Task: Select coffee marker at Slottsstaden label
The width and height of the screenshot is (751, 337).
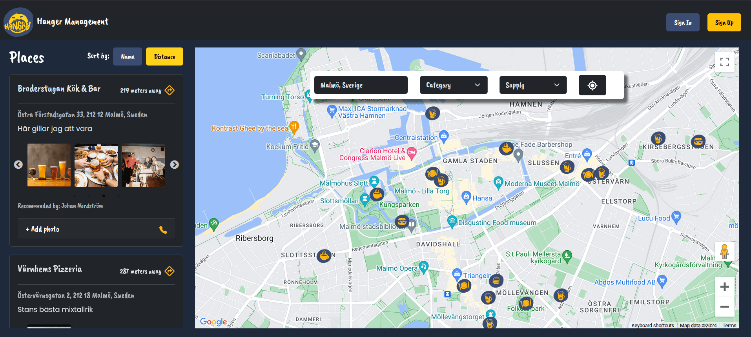Action: 324,256
